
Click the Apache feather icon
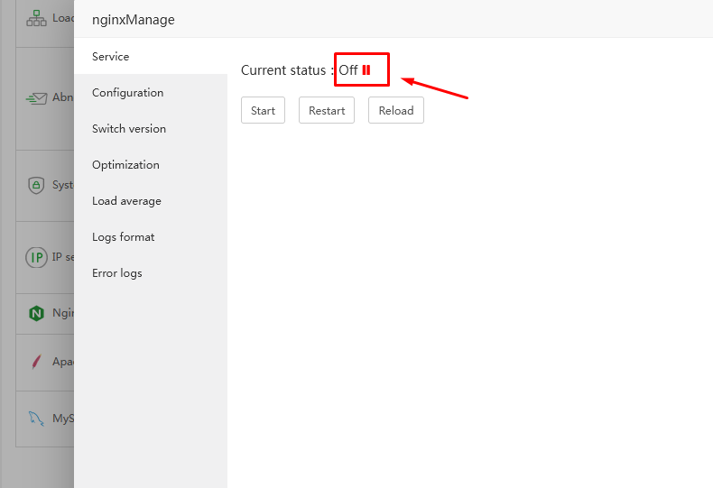click(36, 362)
